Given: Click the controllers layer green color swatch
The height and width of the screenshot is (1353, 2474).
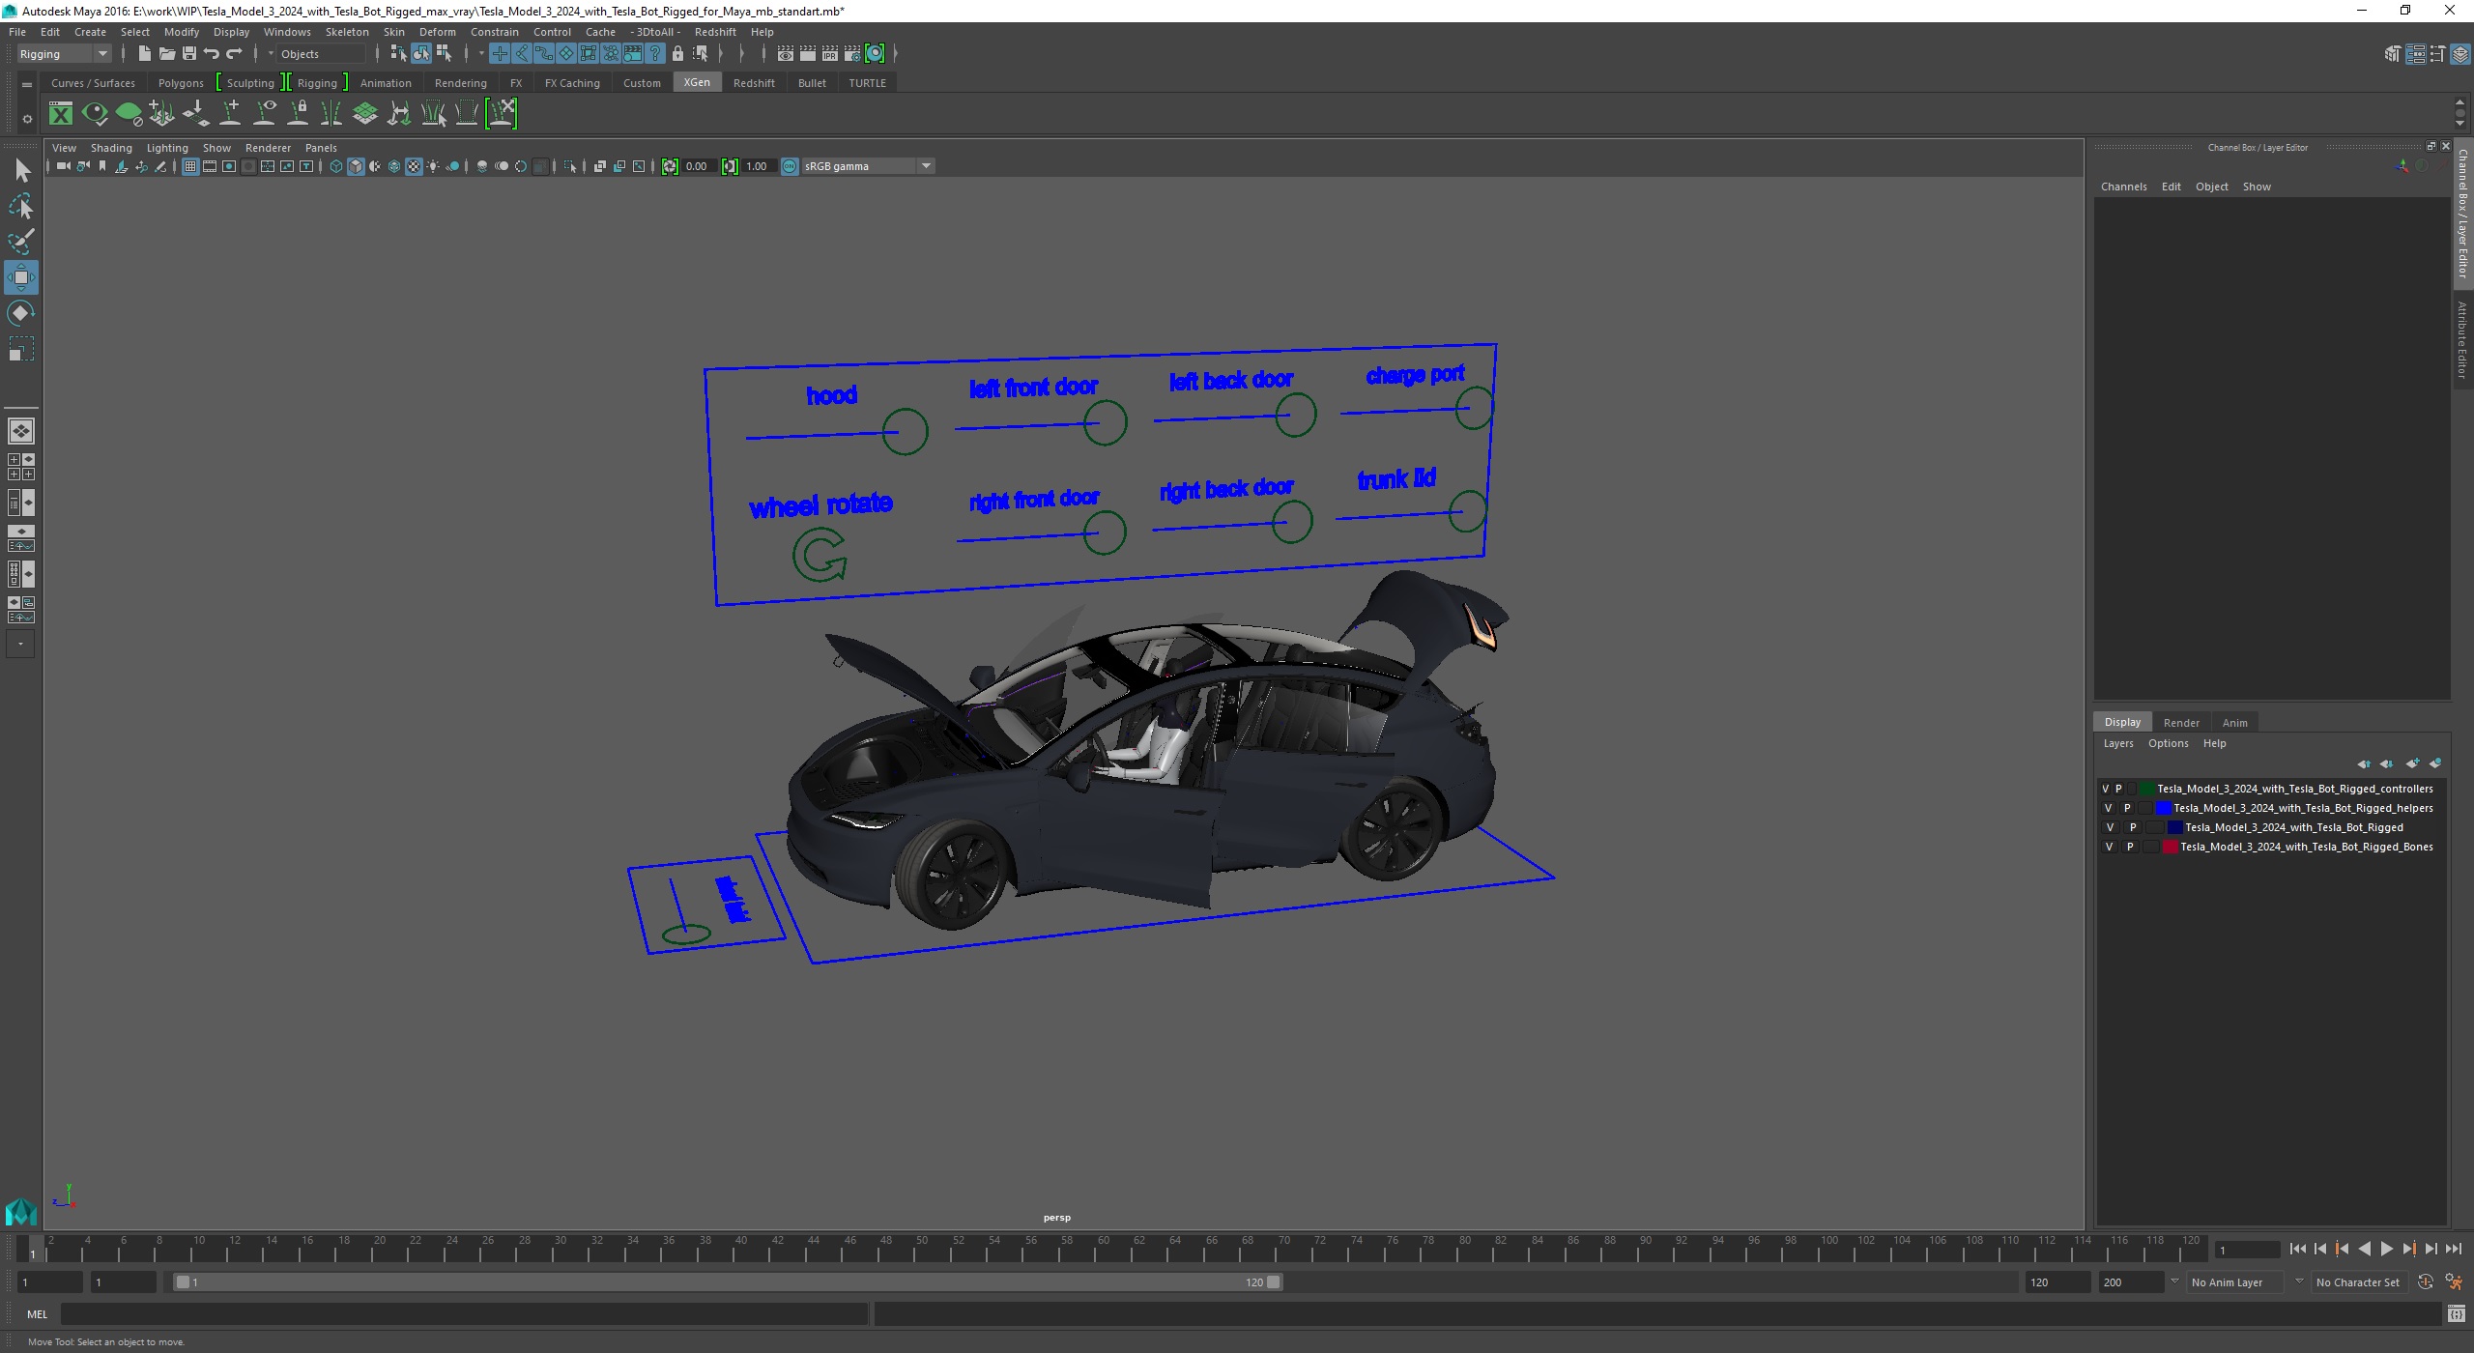Looking at the screenshot, I should click(2146, 789).
